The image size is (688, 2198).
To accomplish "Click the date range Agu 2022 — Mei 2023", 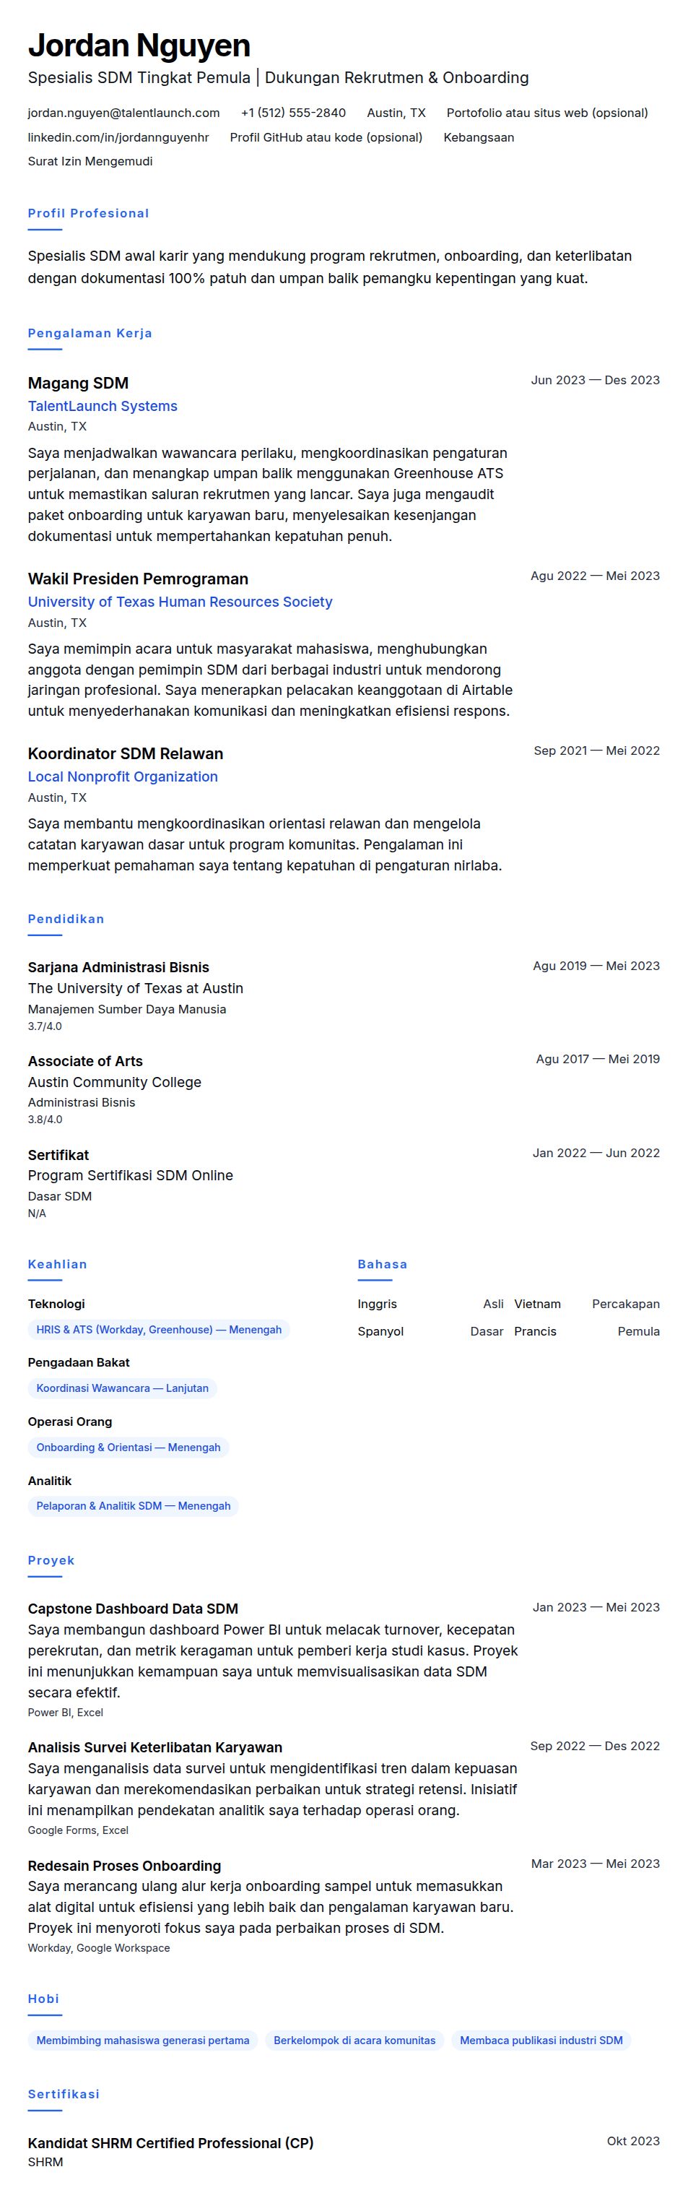I will tap(595, 576).
